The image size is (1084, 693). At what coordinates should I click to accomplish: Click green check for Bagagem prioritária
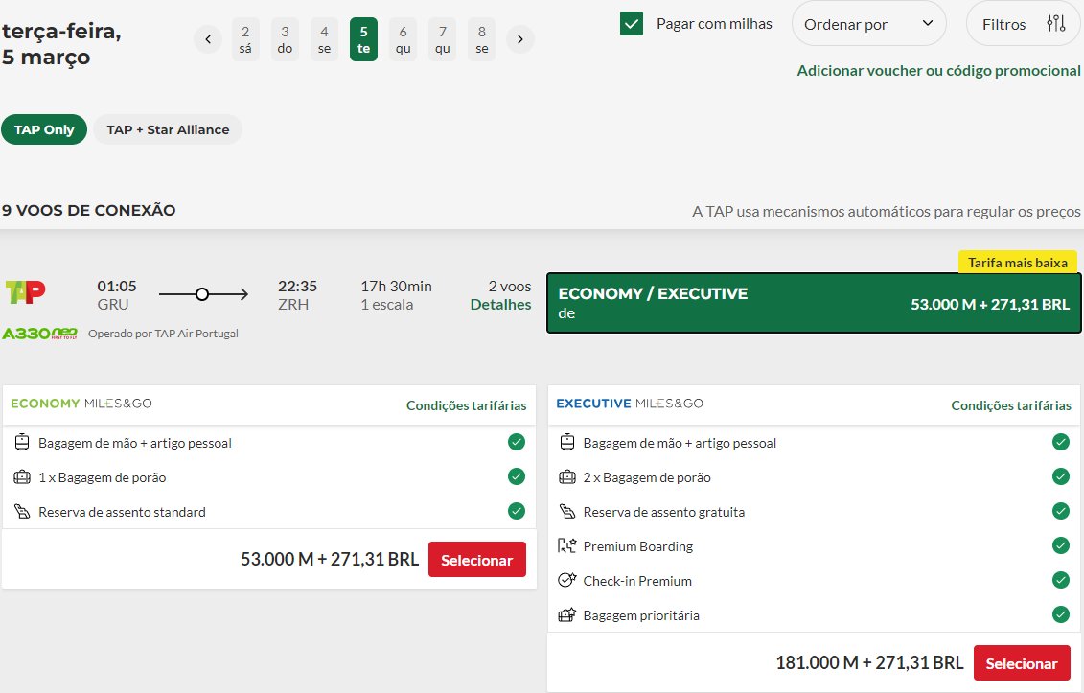(x=1060, y=614)
